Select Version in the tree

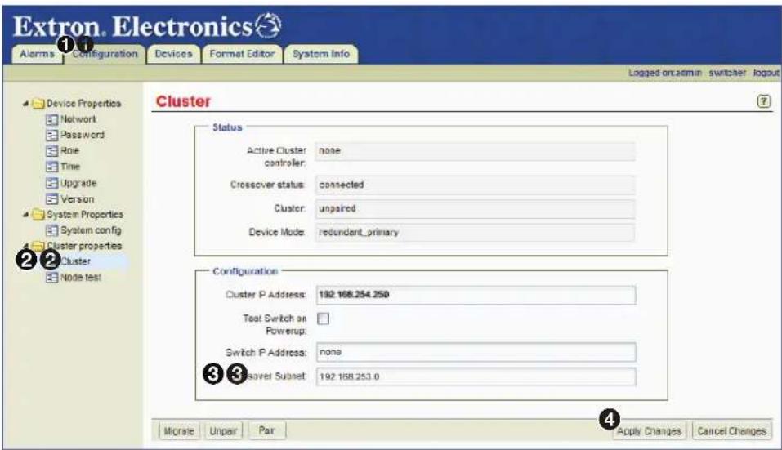tap(78, 198)
